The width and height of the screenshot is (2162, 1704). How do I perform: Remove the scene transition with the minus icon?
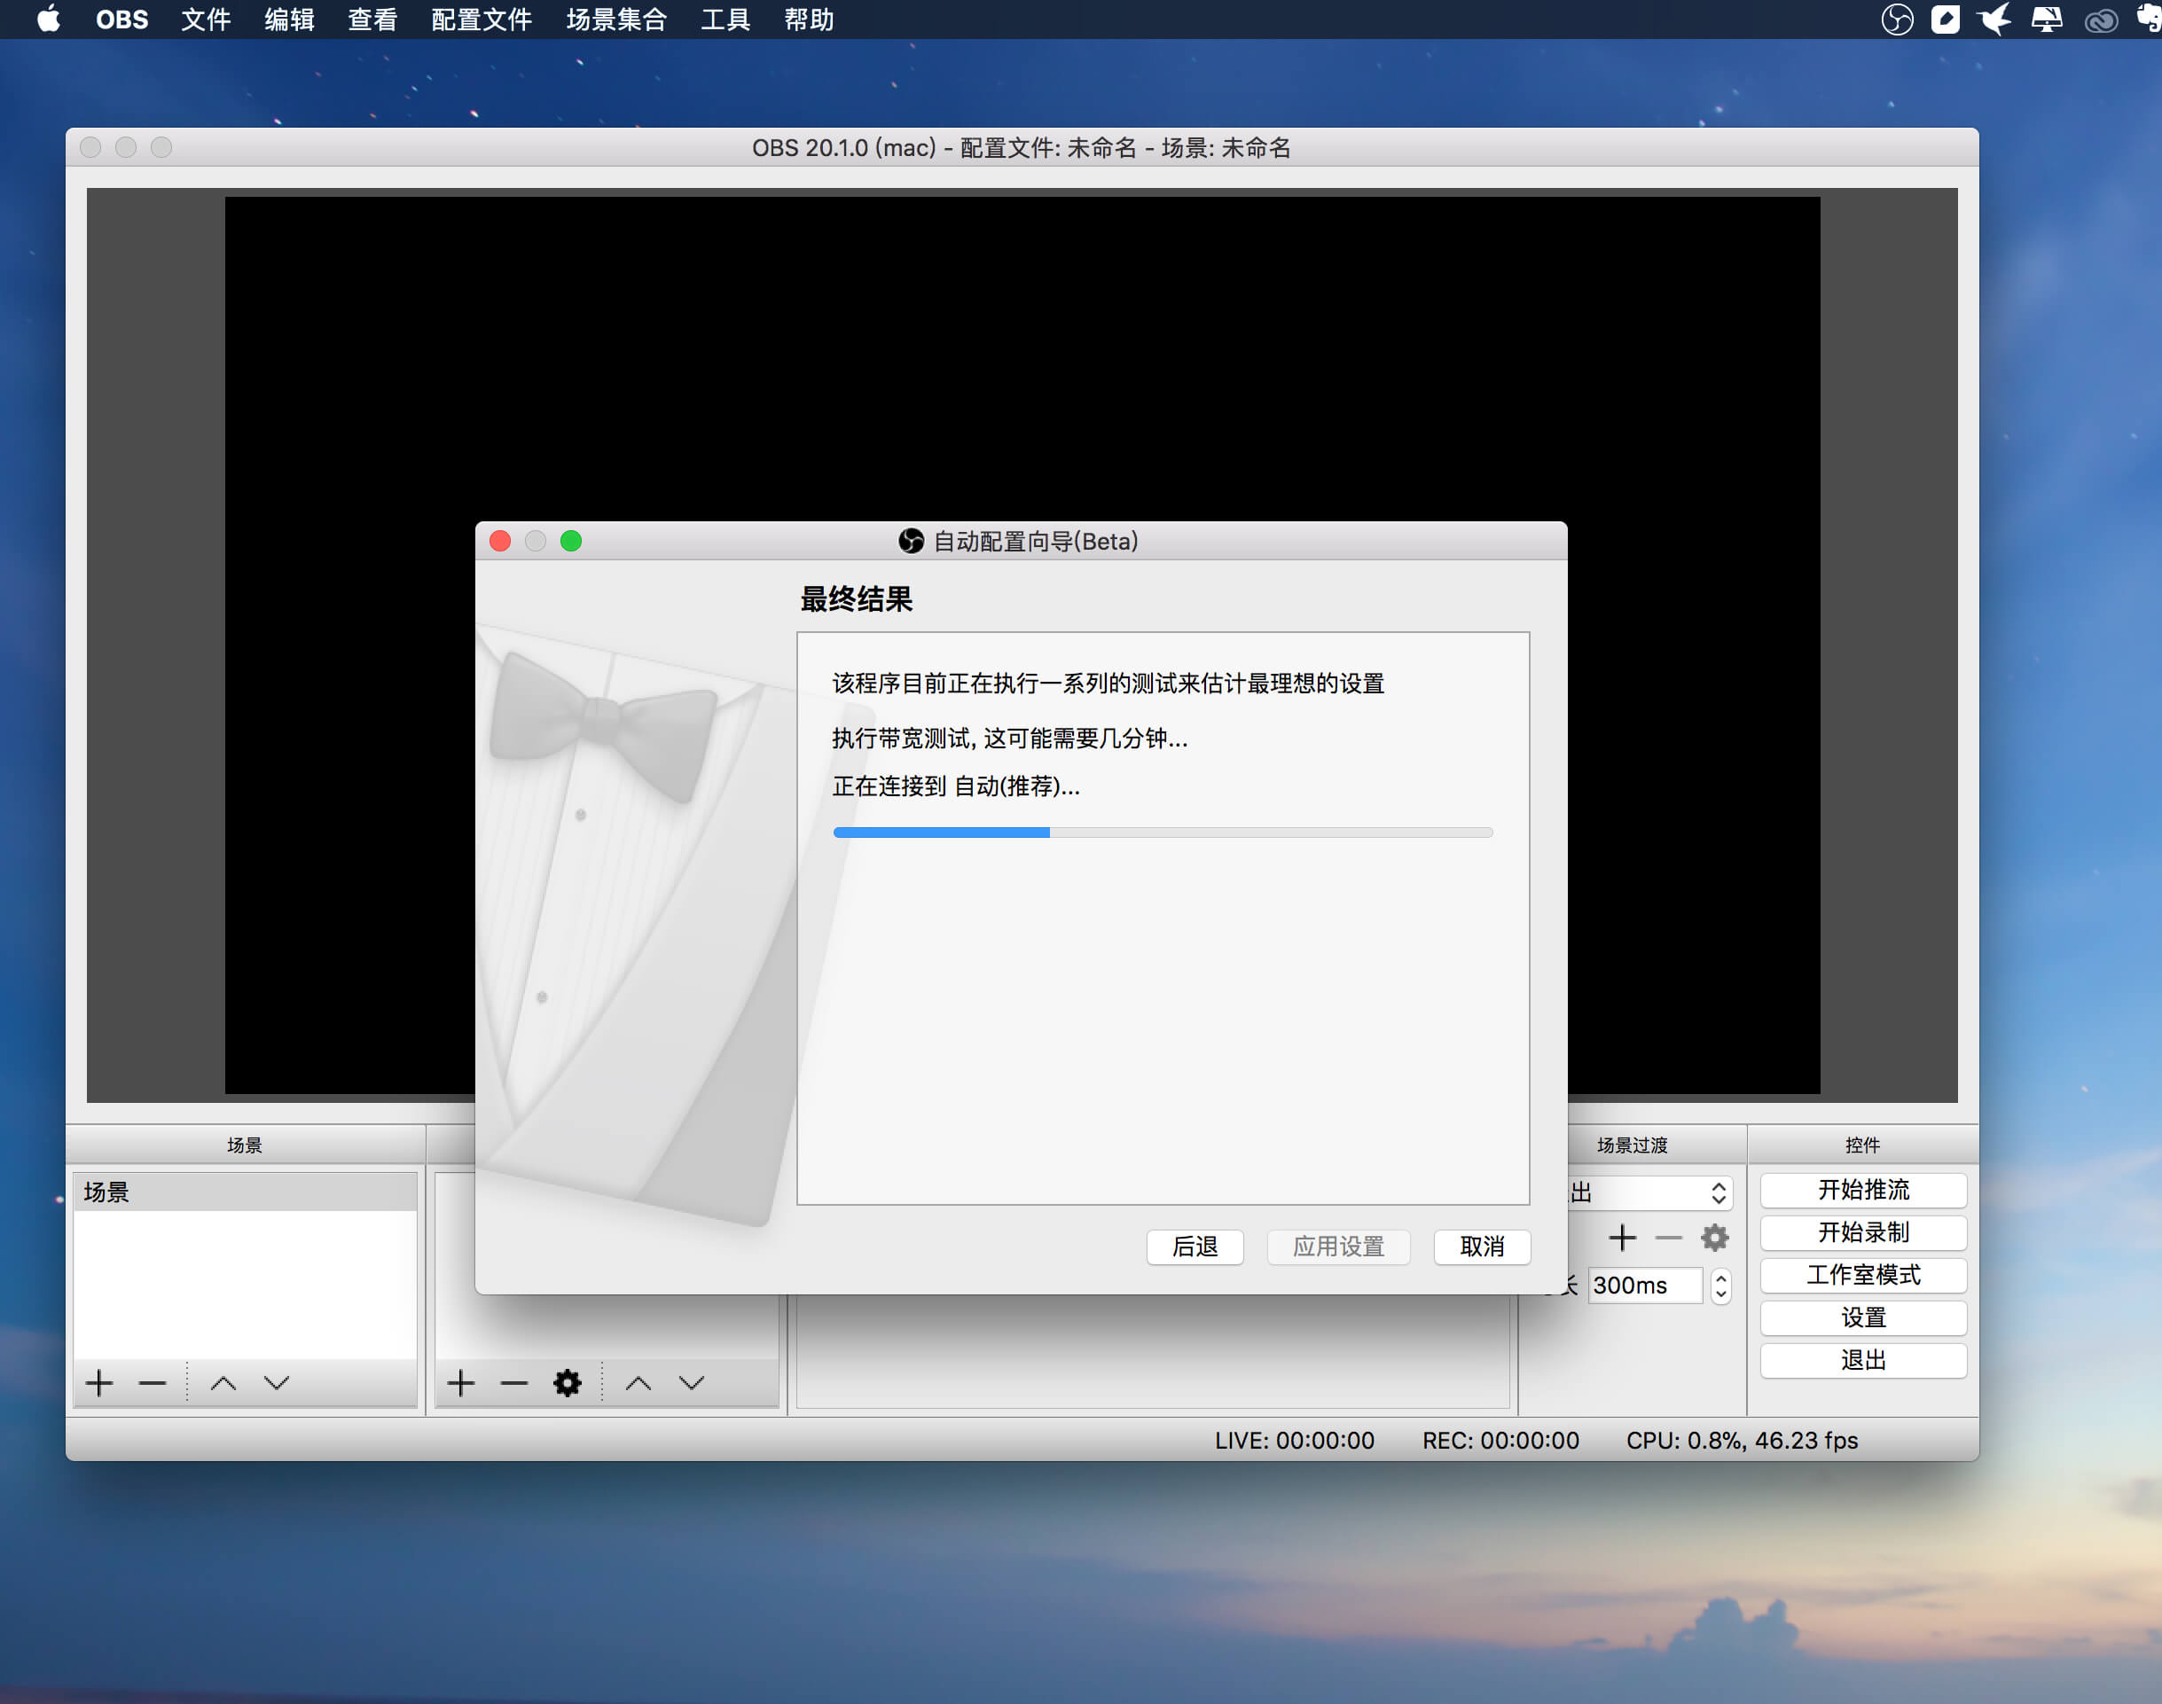pos(1668,1238)
